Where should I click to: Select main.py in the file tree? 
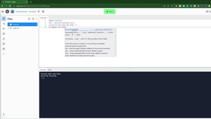22,24
